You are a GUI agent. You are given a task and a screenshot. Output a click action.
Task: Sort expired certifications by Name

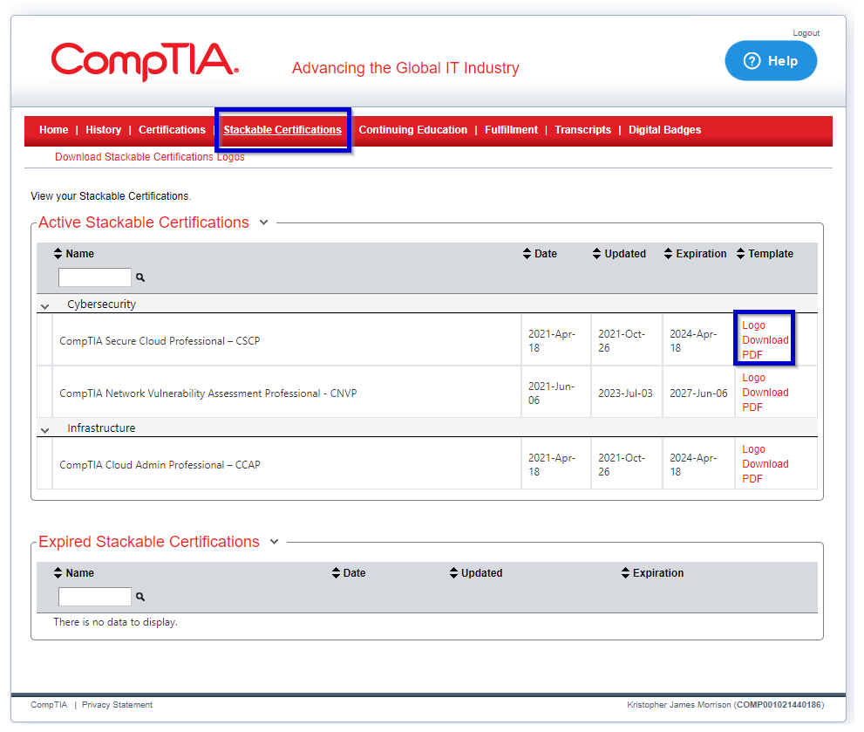(x=74, y=573)
